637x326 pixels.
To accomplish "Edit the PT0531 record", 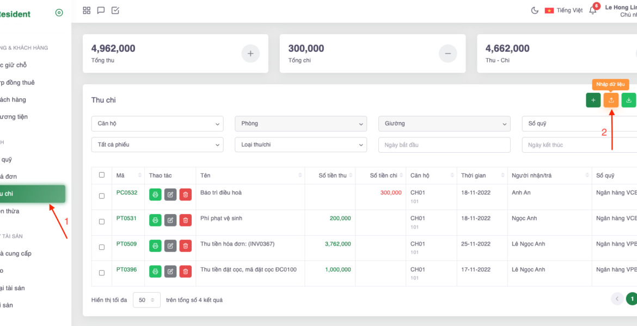I will (x=170, y=220).
